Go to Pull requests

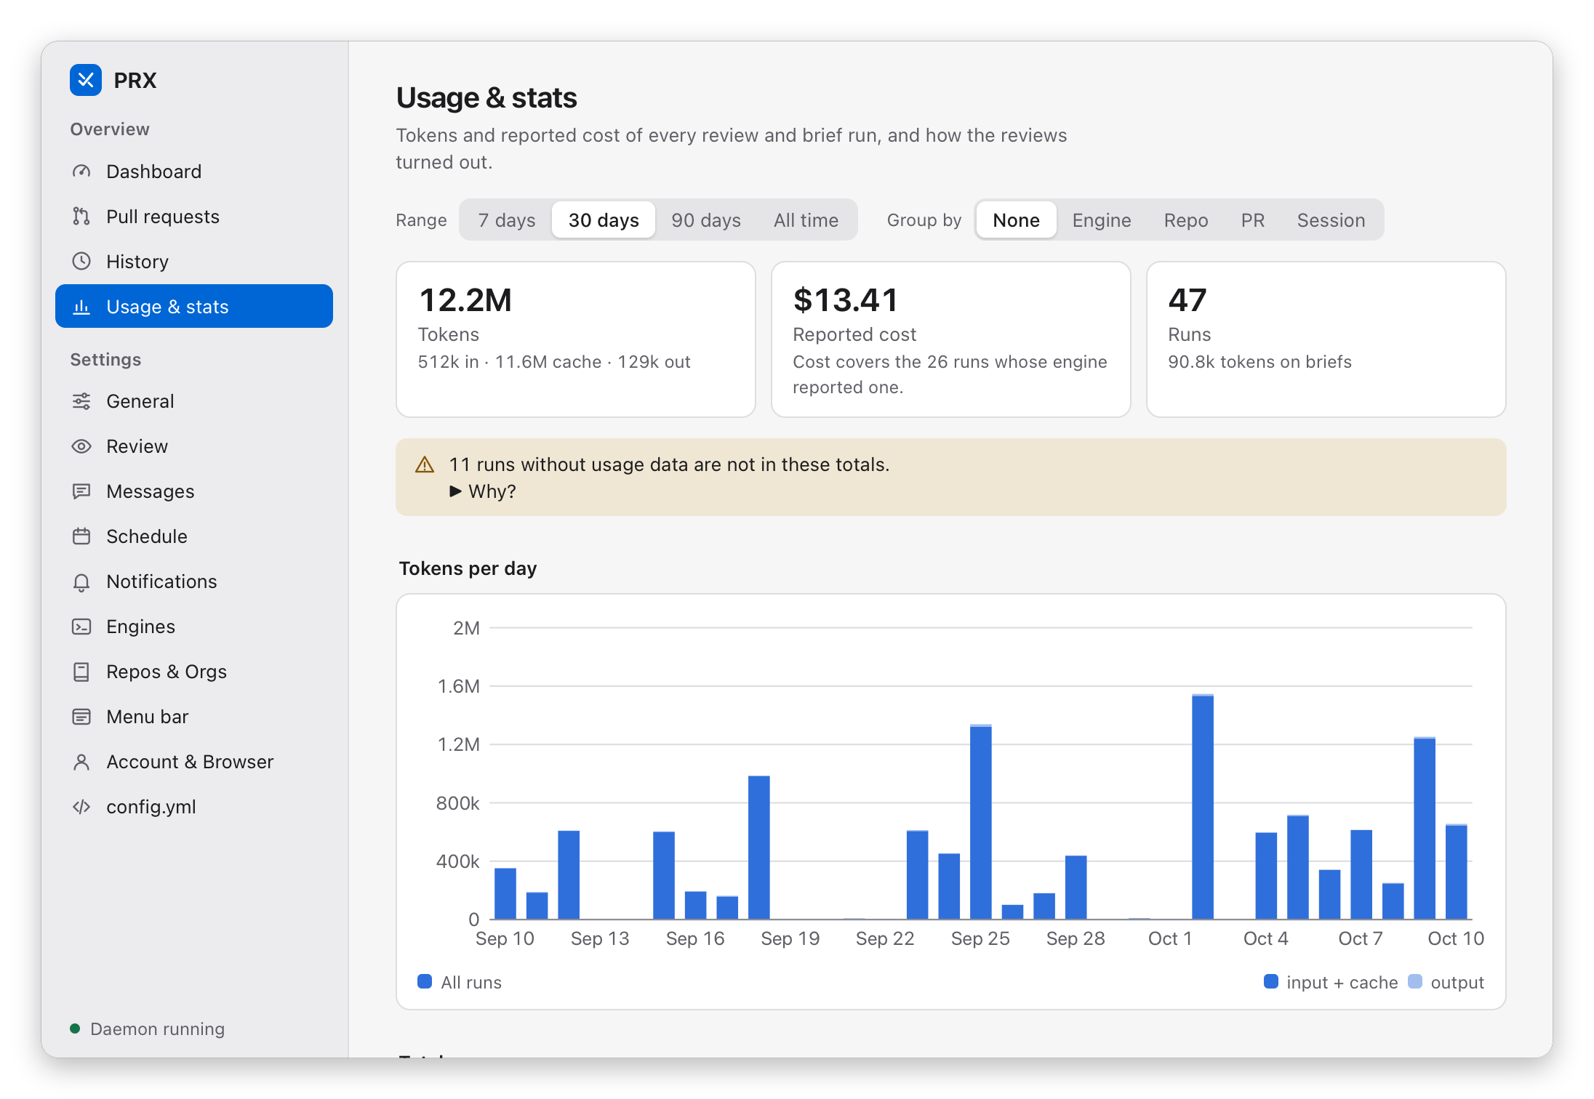[x=194, y=217]
